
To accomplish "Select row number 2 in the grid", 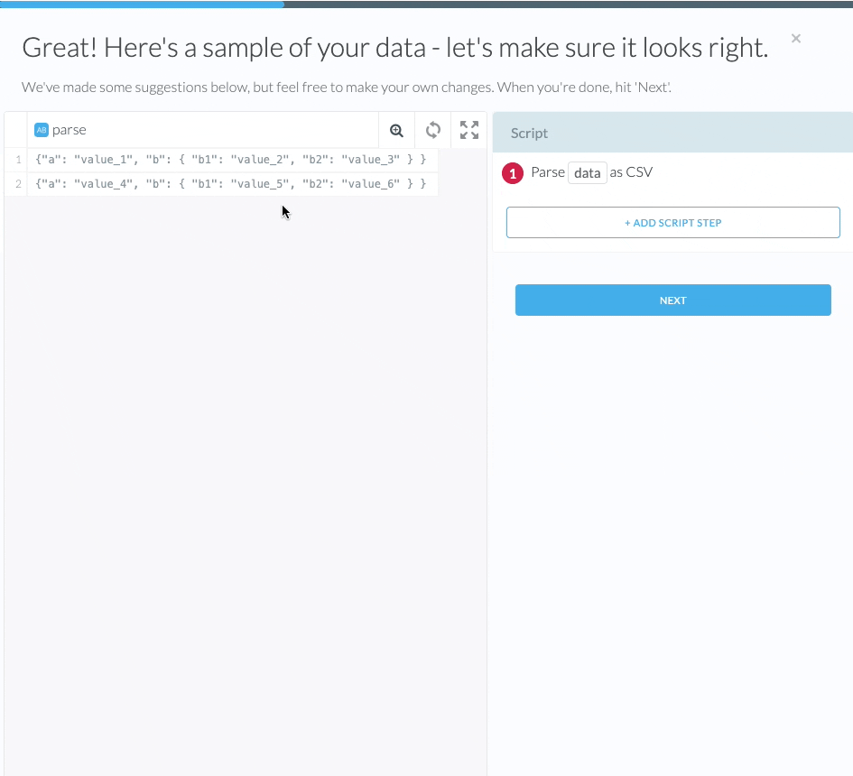I will [18, 184].
